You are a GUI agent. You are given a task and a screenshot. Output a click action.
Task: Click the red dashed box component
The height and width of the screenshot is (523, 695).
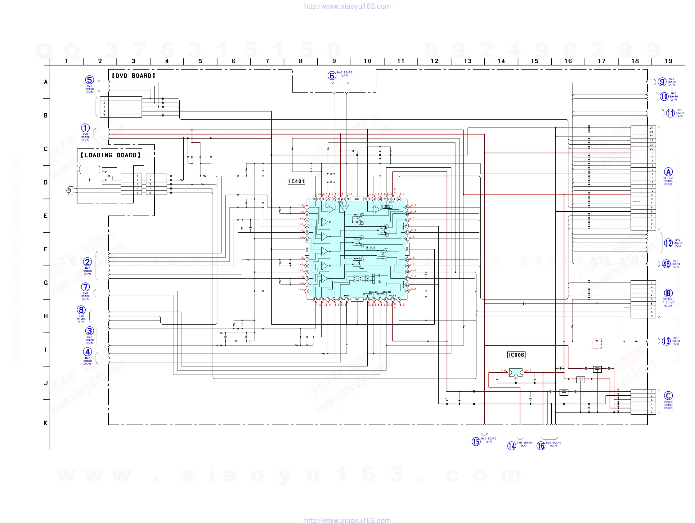point(597,343)
